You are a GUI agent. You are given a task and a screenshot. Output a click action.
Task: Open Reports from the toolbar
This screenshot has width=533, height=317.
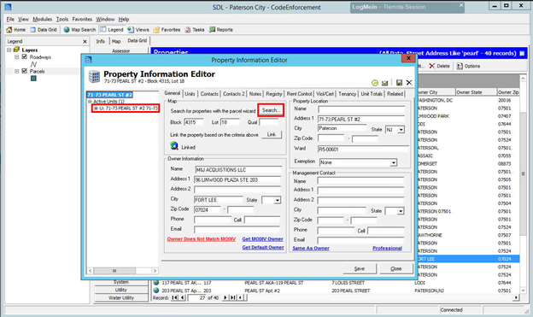click(x=221, y=30)
